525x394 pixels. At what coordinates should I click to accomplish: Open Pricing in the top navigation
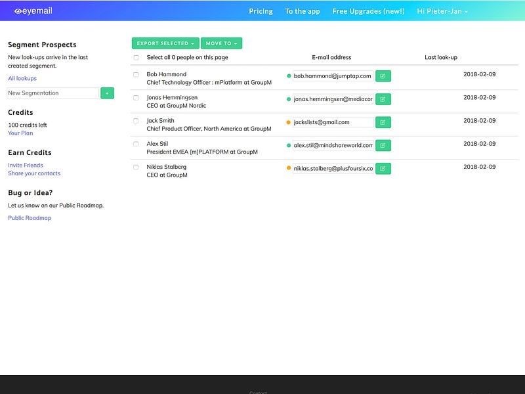pos(261,11)
